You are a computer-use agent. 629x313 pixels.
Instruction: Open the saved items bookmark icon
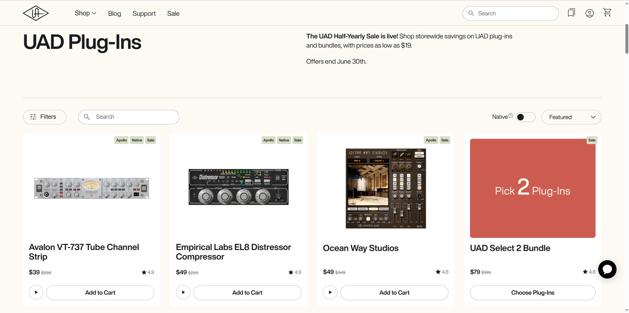pyautogui.click(x=571, y=13)
